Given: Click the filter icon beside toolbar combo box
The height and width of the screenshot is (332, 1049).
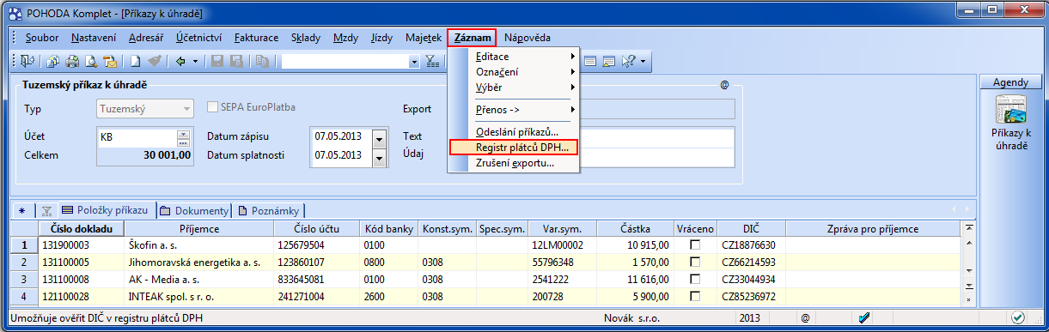Looking at the screenshot, I should pyautogui.click(x=432, y=61).
